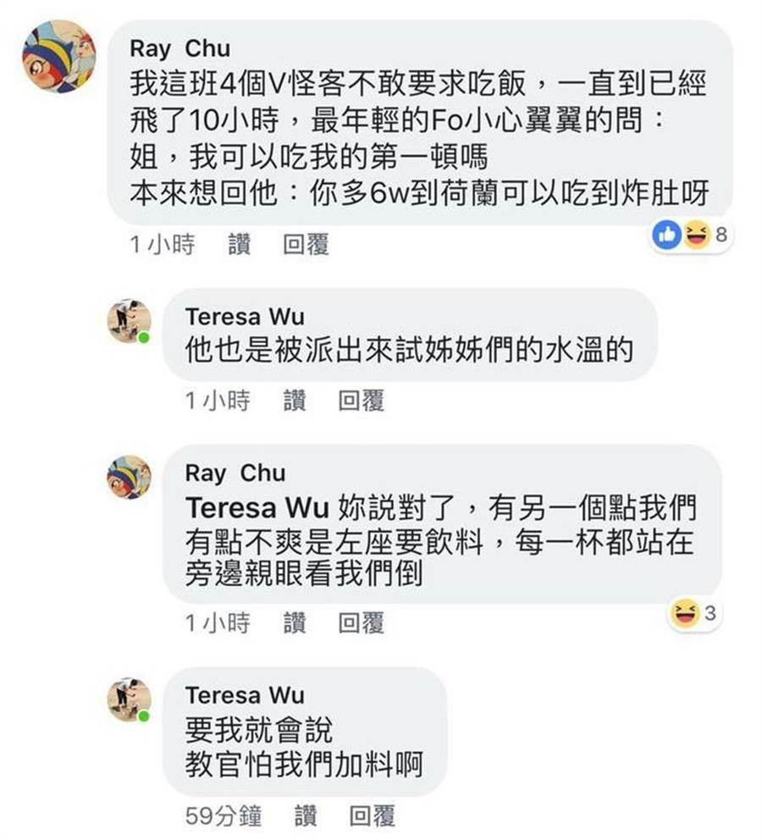Screen dimensions: 762x840
Task: Click the reaction count 8 on the top comment
Action: click(x=721, y=235)
